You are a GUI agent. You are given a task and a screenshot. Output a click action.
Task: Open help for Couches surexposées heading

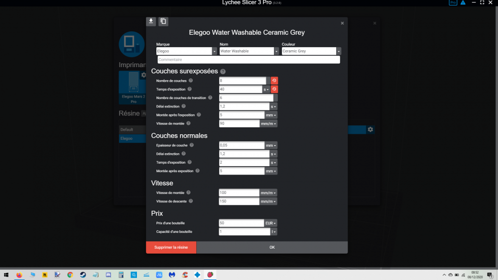223,72
